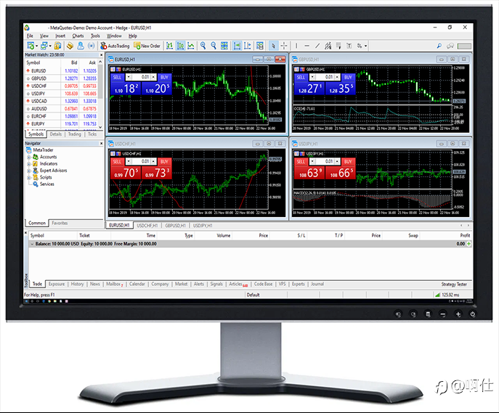Open the File menu
The width and height of the screenshot is (499, 413).
(x=30, y=36)
